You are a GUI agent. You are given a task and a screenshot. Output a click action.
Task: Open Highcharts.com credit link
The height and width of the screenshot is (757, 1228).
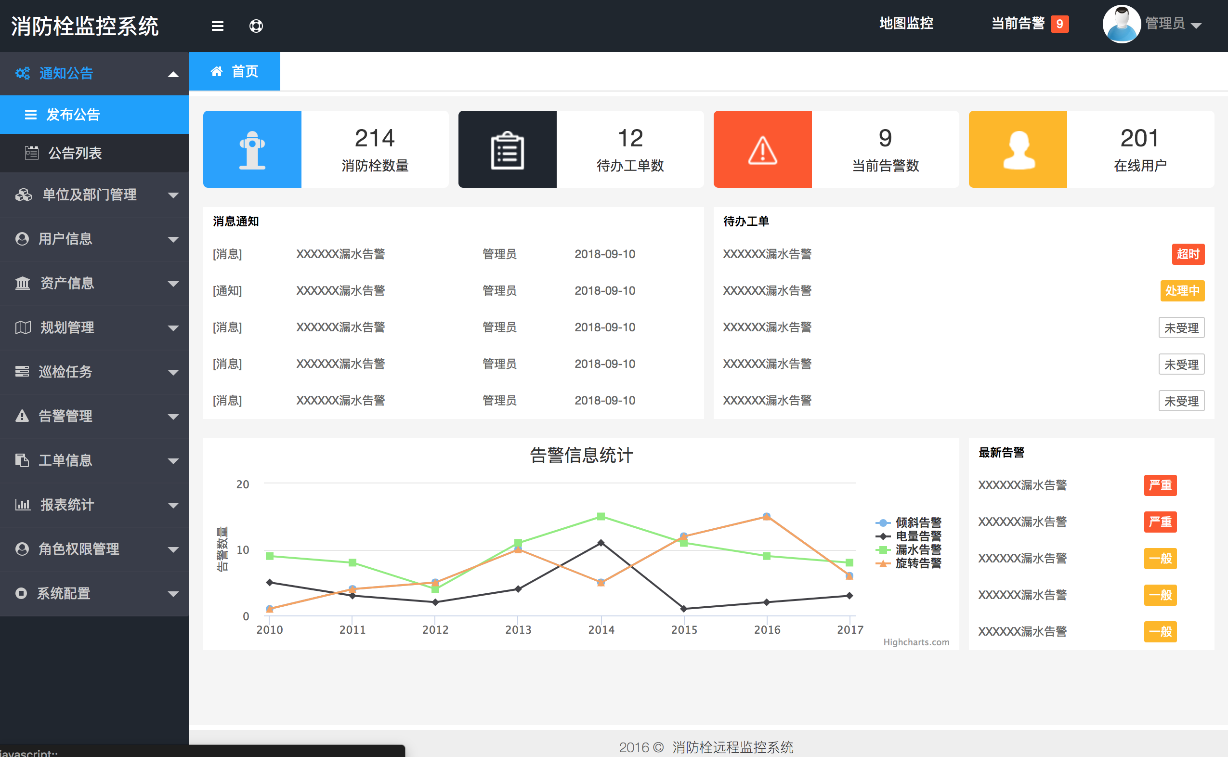(x=915, y=642)
